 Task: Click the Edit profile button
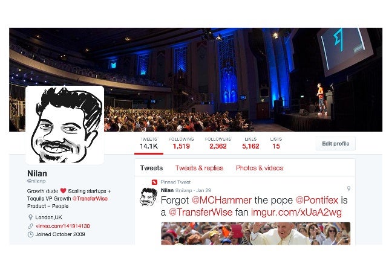336,144
